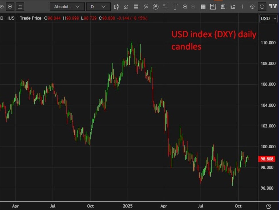Image resolution: width=279 pixels, height=210 pixels.
Task: Expand the USD currency dropdown
Action: (x=268, y=19)
